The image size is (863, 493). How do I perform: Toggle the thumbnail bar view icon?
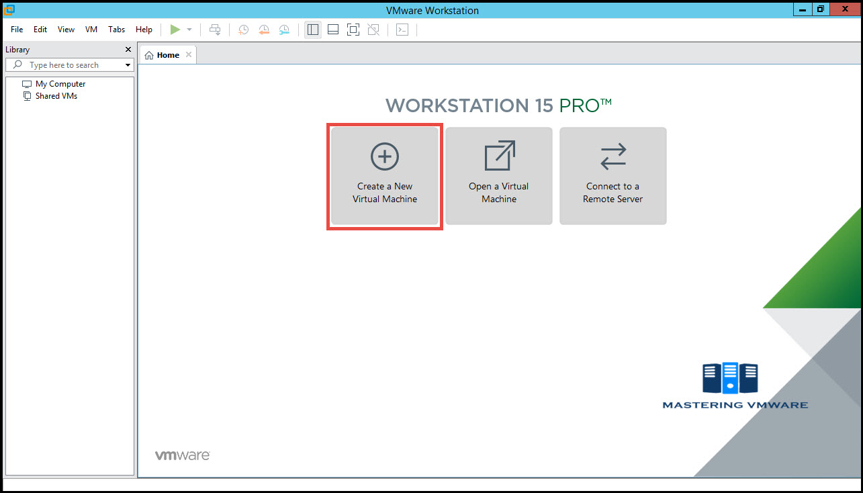(333, 30)
